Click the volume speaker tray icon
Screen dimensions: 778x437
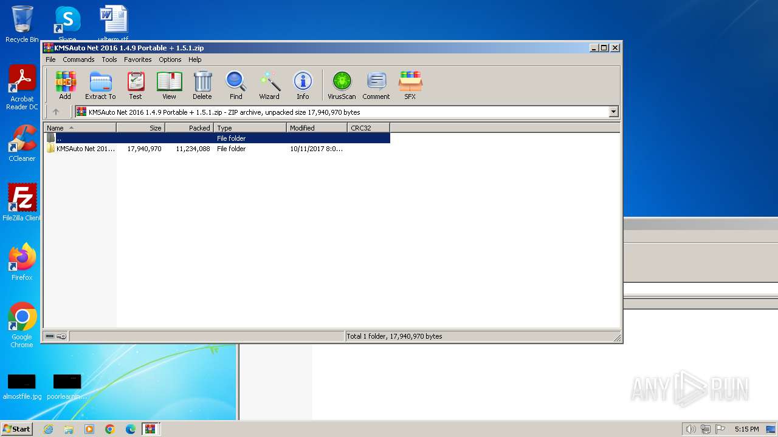click(x=690, y=429)
